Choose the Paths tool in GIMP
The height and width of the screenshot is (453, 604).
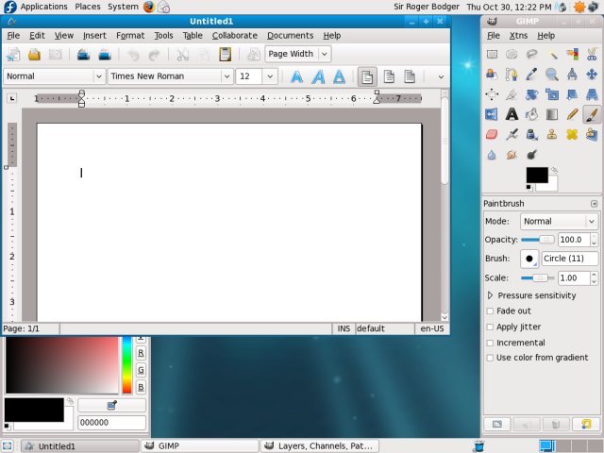(x=512, y=75)
